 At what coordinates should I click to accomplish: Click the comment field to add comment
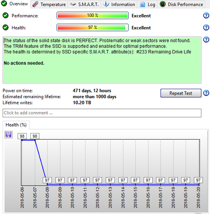pyautogui.click(x=102, y=113)
